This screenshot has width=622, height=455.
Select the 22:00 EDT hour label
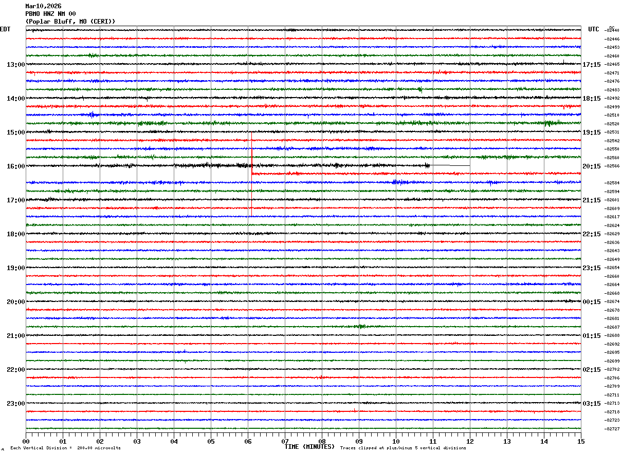[16, 370]
